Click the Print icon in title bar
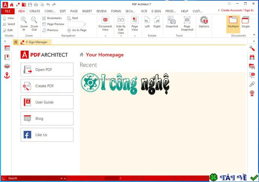 coord(36,5)
